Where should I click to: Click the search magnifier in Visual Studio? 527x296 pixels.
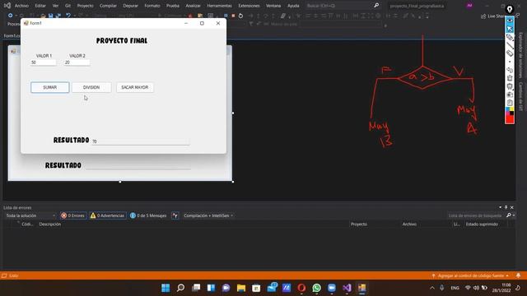click(x=376, y=6)
